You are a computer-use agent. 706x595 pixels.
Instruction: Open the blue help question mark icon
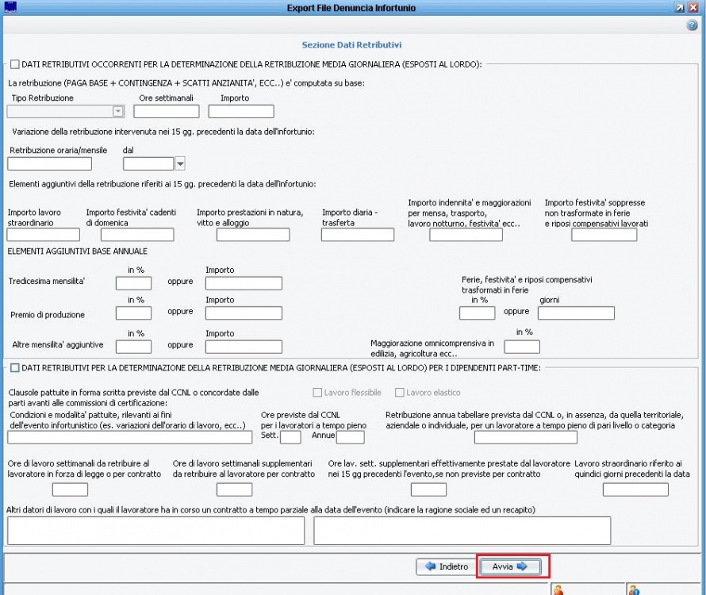coord(692,25)
